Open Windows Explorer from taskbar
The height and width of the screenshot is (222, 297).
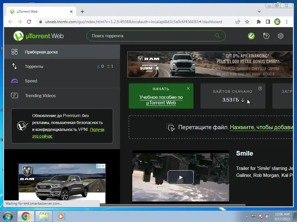pyautogui.click(x=44, y=216)
